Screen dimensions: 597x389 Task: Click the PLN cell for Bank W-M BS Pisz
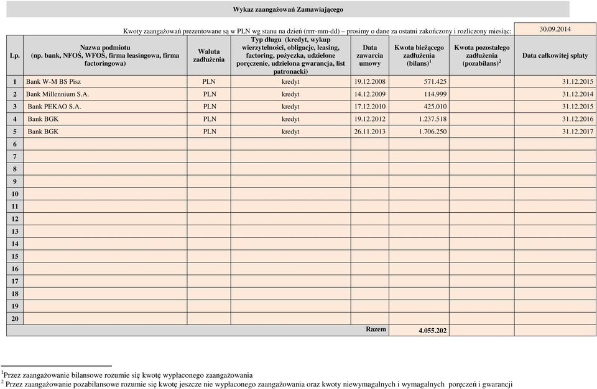209,82
